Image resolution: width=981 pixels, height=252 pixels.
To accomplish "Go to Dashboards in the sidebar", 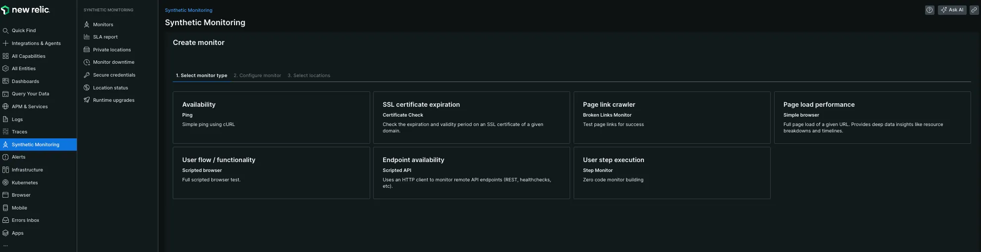I will pyautogui.click(x=25, y=82).
